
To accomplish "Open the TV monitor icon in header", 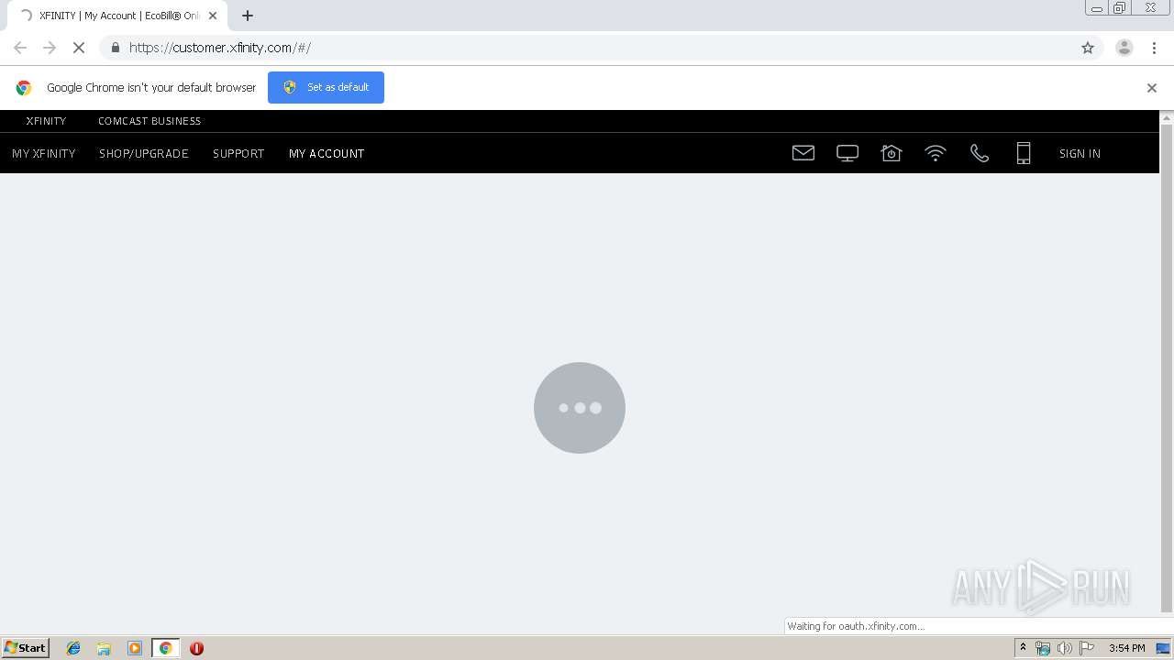I will tap(847, 153).
